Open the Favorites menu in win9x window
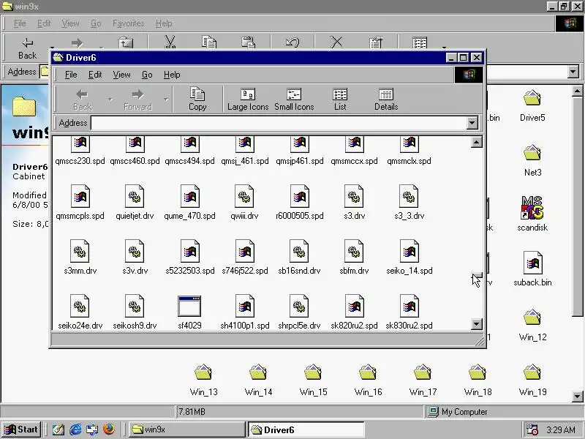The width and height of the screenshot is (585, 439). 129,23
